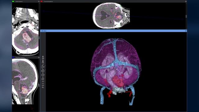Viewport: 199px width, 112px height.
Task: Select the RAO view orientation
Action: click(x=43, y=70)
